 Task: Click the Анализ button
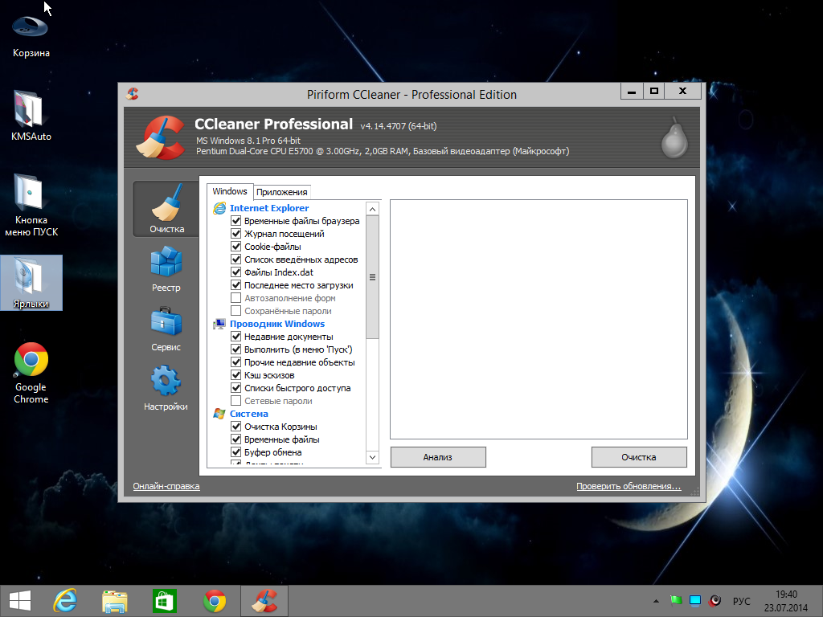click(438, 457)
